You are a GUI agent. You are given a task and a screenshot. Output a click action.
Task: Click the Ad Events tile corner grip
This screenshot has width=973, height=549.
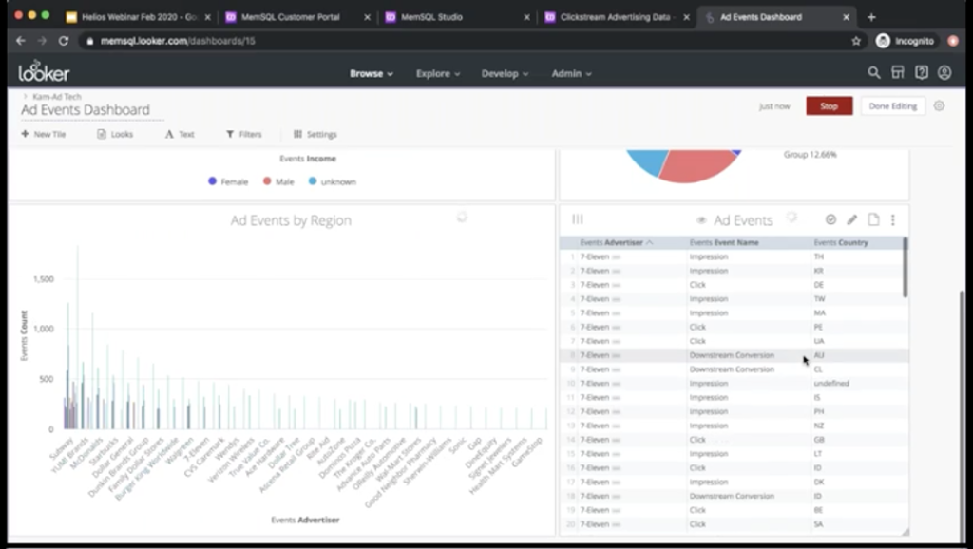pyautogui.click(x=905, y=532)
